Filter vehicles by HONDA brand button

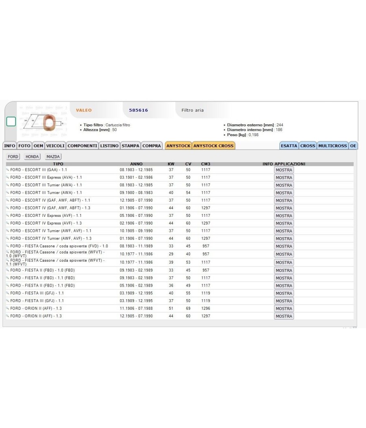coord(32,157)
